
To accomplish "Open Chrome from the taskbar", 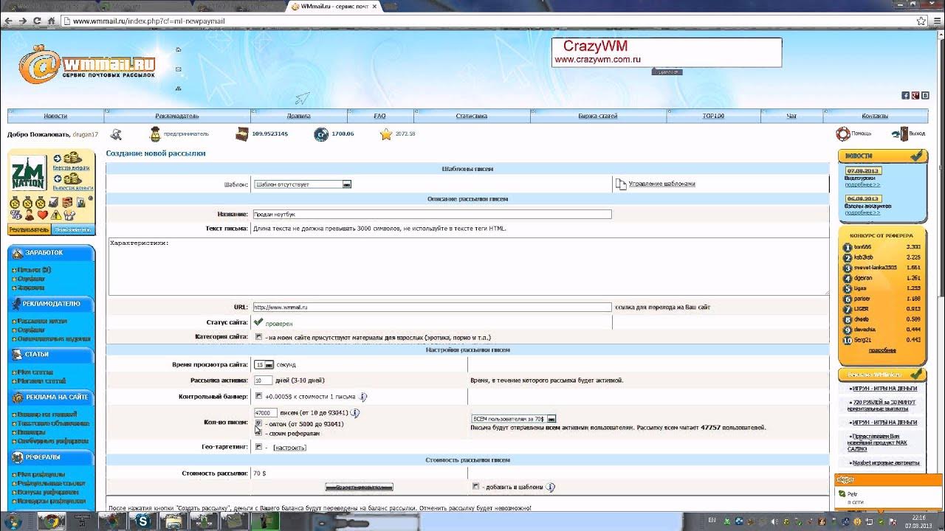I will click(x=52, y=521).
